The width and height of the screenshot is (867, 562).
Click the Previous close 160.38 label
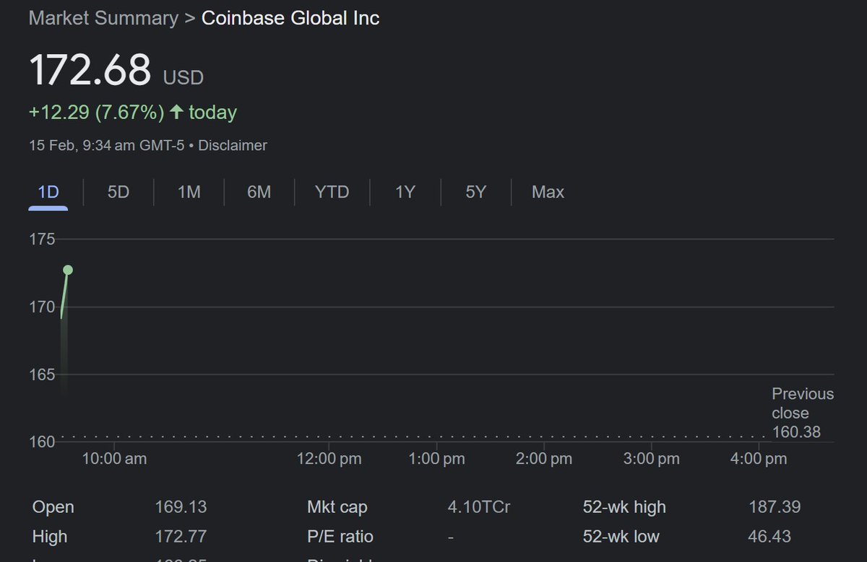pyautogui.click(x=802, y=413)
